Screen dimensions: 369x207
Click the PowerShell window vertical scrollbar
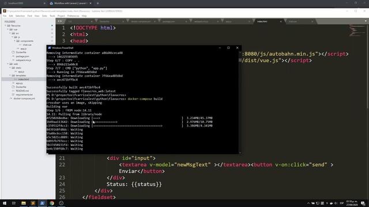pyautogui.click(x=240, y=102)
